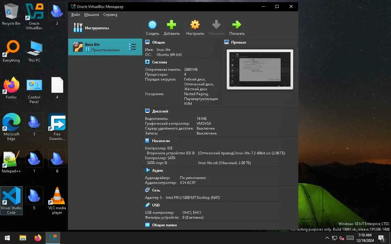Click the linux lite VM OS icon
391x244 pixels.
(78, 47)
